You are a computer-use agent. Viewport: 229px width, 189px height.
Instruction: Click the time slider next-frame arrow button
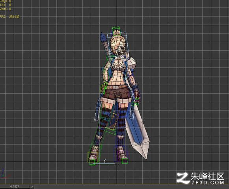(32, 187)
